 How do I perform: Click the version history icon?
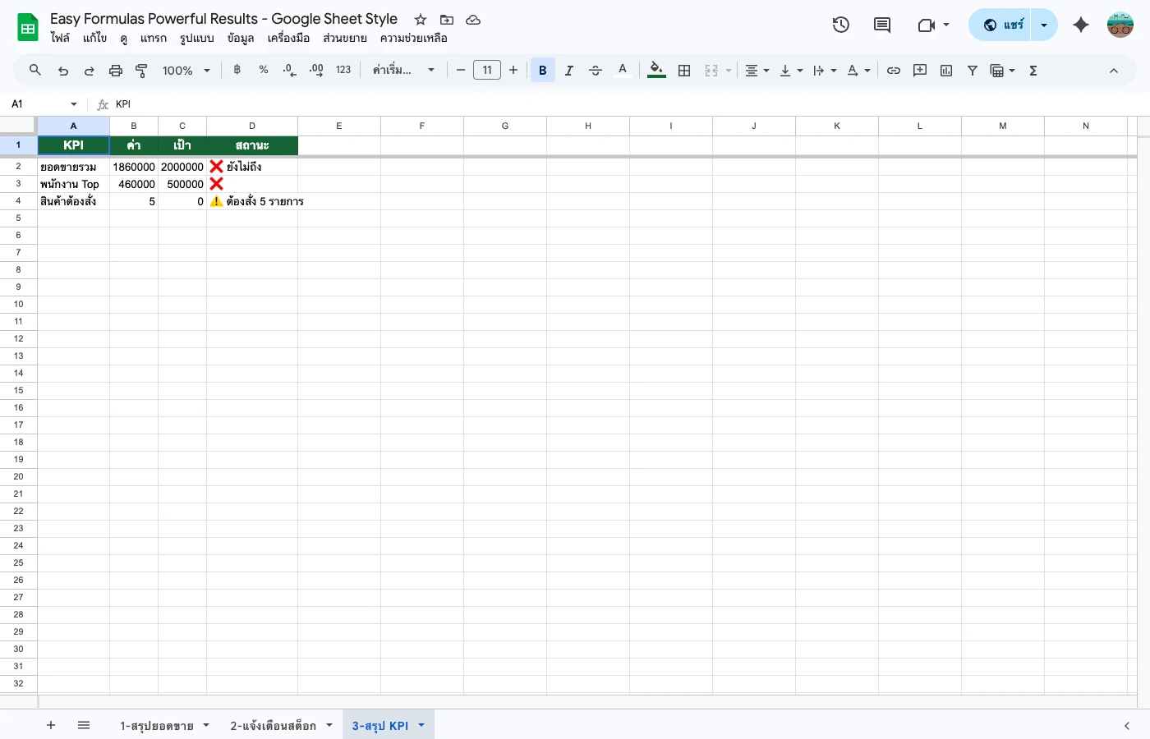point(840,25)
